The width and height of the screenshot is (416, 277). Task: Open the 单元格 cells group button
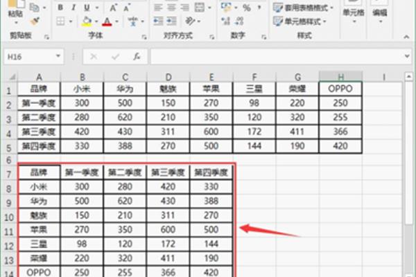point(354,12)
